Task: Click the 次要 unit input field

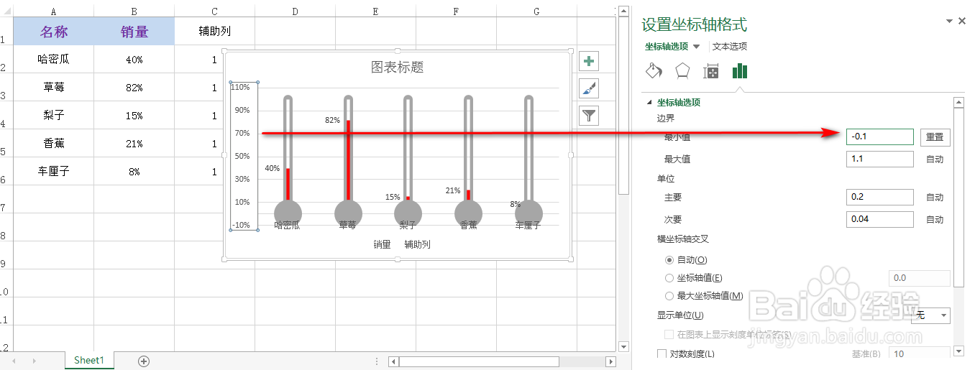Action: click(x=880, y=219)
